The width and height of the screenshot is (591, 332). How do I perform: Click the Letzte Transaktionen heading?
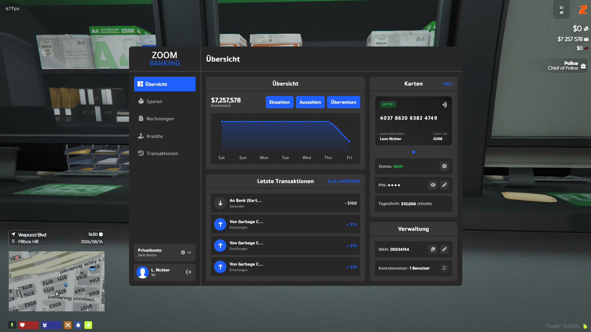pyautogui.click(x=285, y=181)
